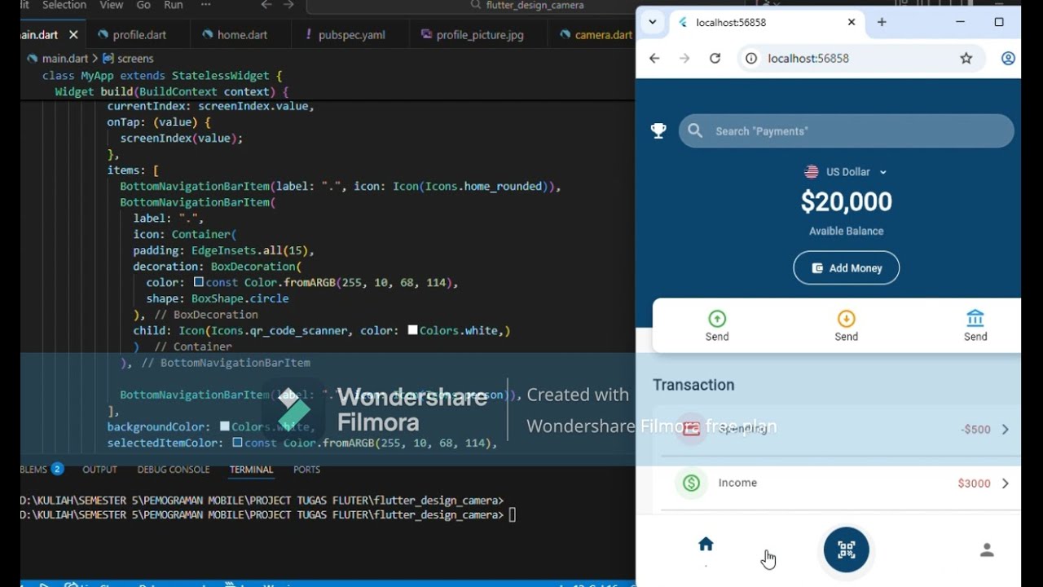The height and width of the screenshot is (587, 1043).
Task: Click the trophy icon beside the search bar
Action: click(658, 130)
